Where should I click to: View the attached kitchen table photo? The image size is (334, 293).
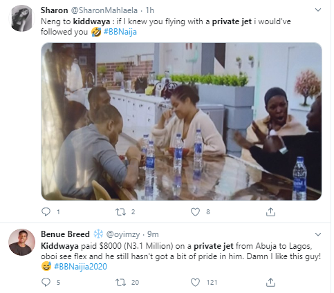click(x=181, y=122)
